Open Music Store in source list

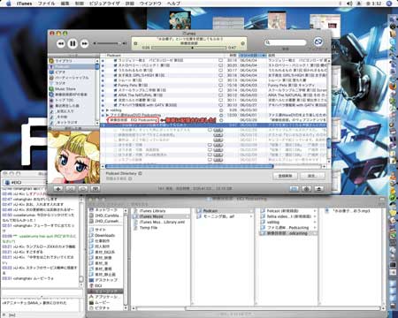[x=73, y=89]
